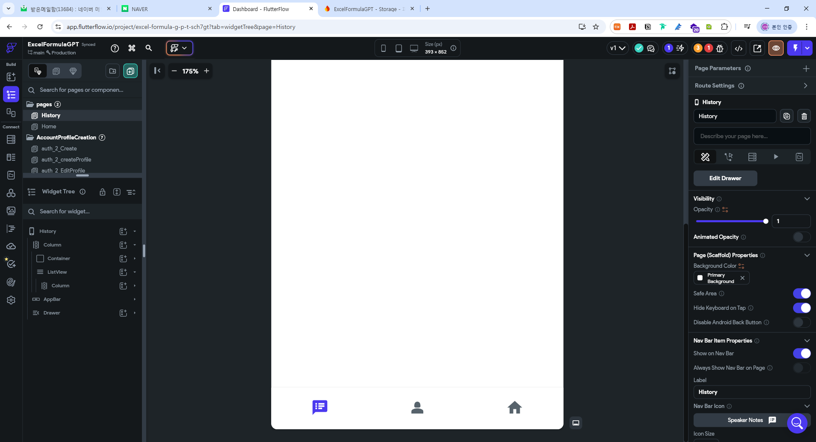816x442 pixels.
Task: Collapse History widget tree node arrow
Action: [x=135, y=231]
